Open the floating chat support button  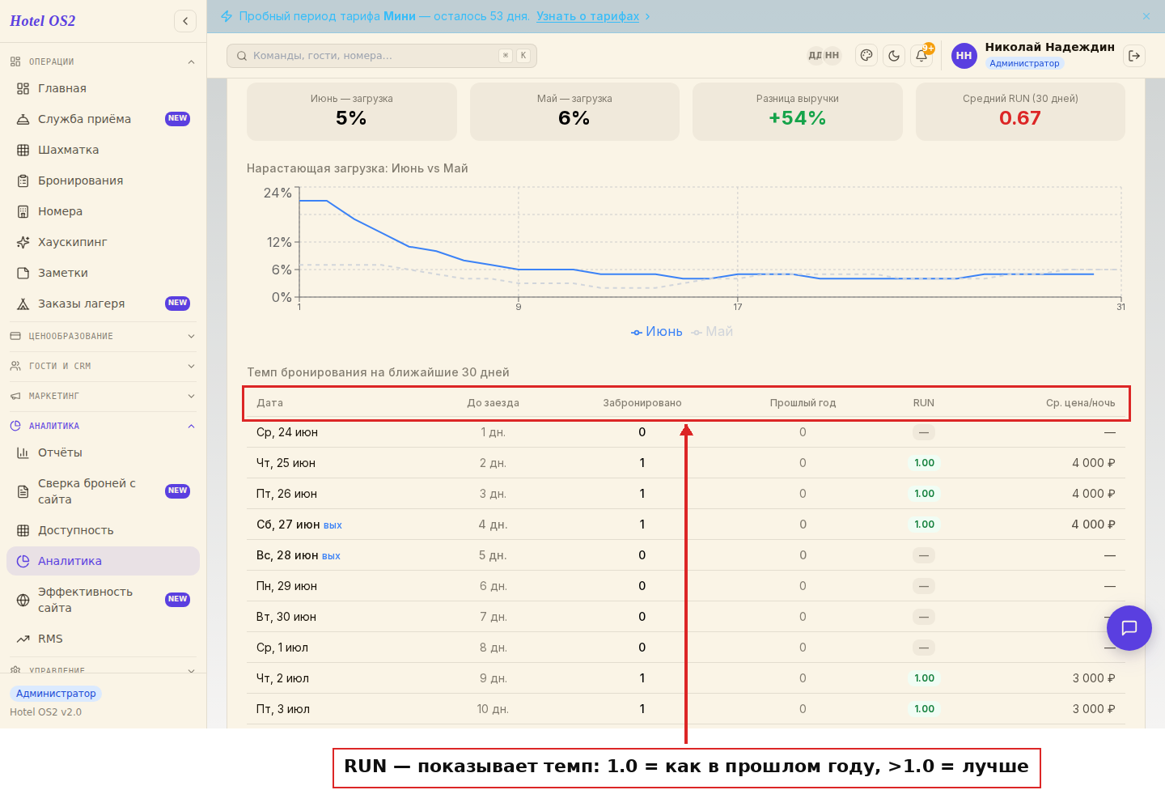click(x=1129, y=628)
